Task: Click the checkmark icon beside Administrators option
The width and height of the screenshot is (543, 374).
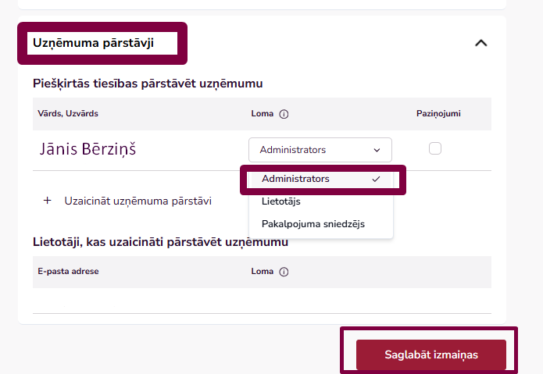Action: (x=377, y=179)
